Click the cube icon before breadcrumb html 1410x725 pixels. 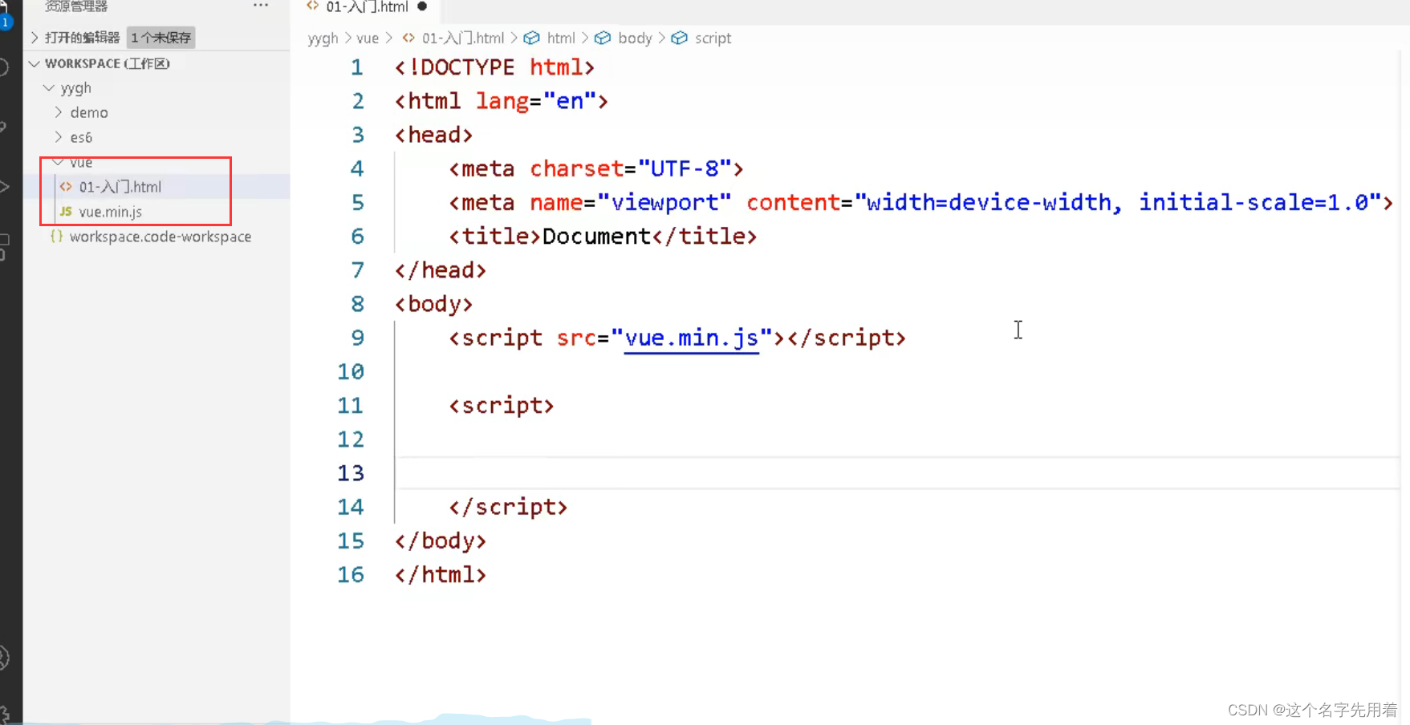click(531, 38)
